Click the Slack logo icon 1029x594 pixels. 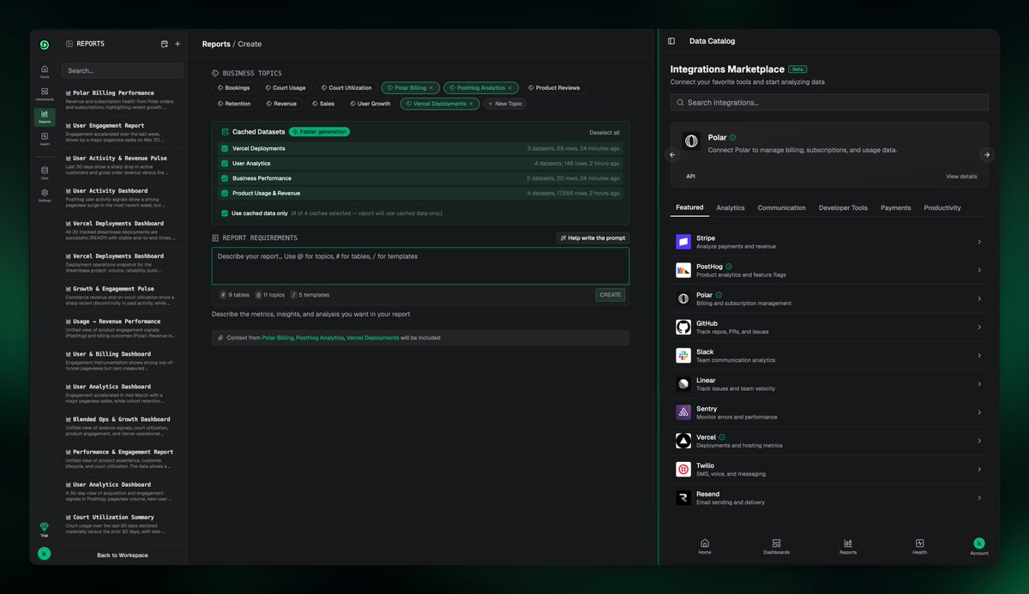pos(683,356)
